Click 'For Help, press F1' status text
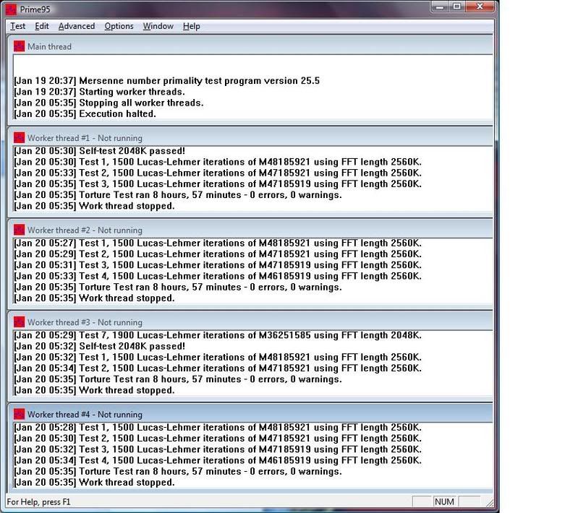The height and width of the screenshot is (513, 578). tap(38, 501)
